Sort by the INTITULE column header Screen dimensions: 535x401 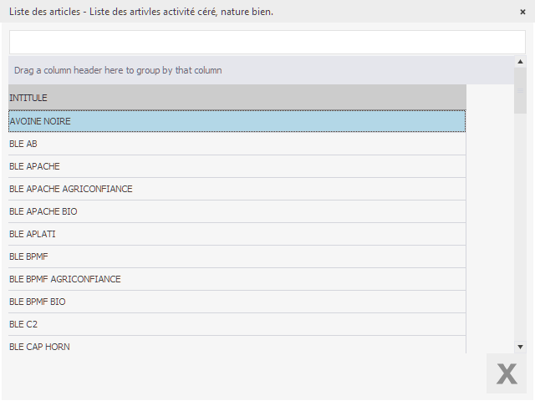pyautogui.click(x=237, y=98)
